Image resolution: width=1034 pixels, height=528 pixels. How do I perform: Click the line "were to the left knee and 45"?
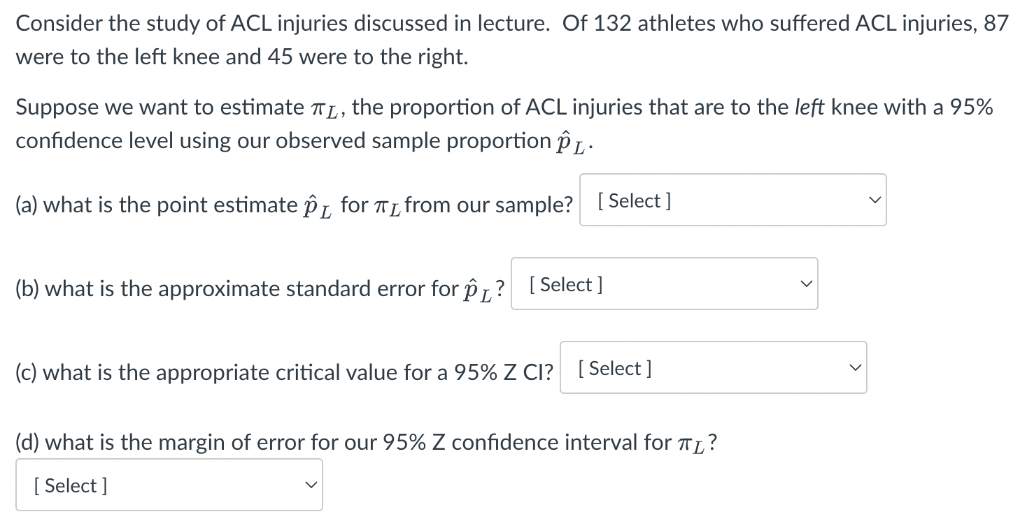point(241,57)
